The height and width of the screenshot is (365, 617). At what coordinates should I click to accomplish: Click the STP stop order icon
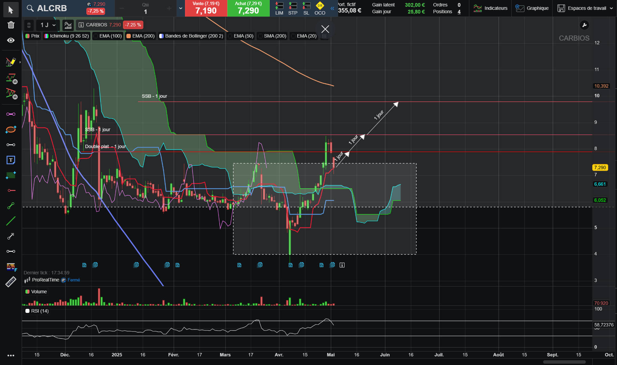(293, 8)
